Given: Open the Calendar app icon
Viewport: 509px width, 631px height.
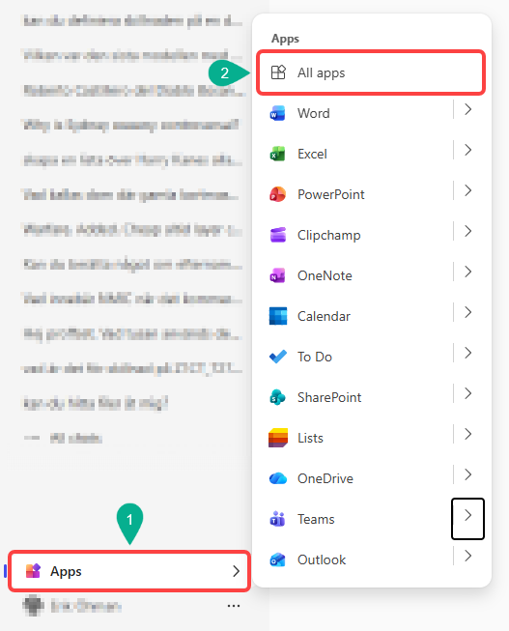Looking at the screenshot, I should click(x=277, y=316).
